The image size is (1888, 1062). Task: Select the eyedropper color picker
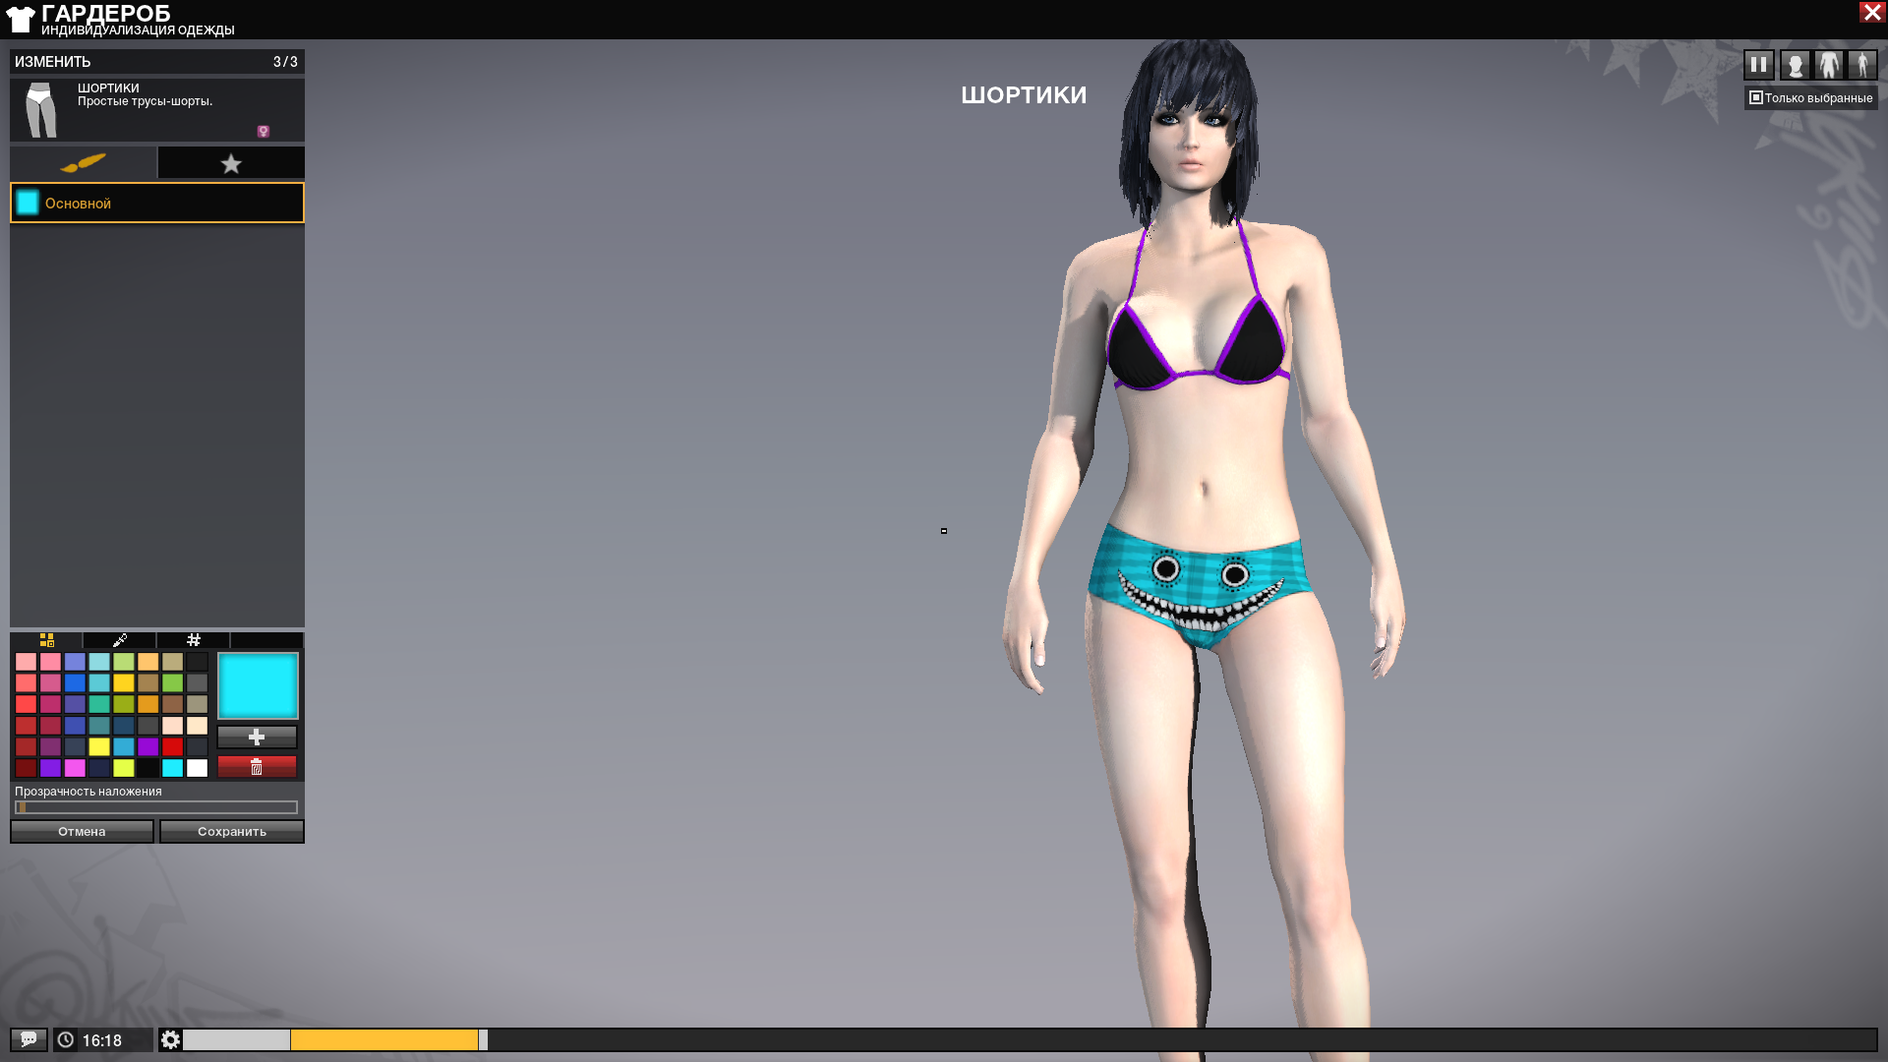pyautogui.click(x=120, y=640)
